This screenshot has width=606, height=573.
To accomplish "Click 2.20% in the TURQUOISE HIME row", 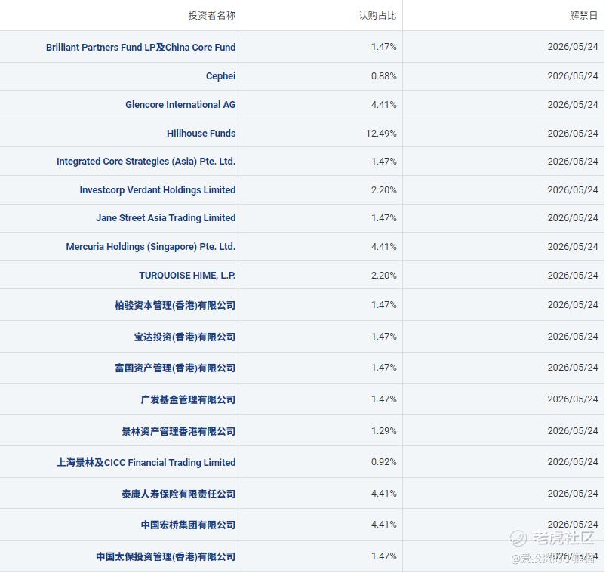I will point(384,276).
